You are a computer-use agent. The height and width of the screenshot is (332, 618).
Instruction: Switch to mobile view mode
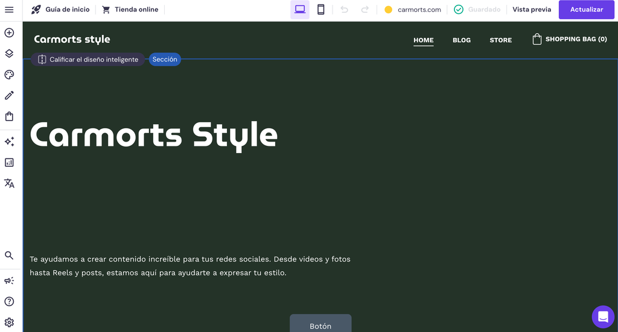[x=321, y=10]
